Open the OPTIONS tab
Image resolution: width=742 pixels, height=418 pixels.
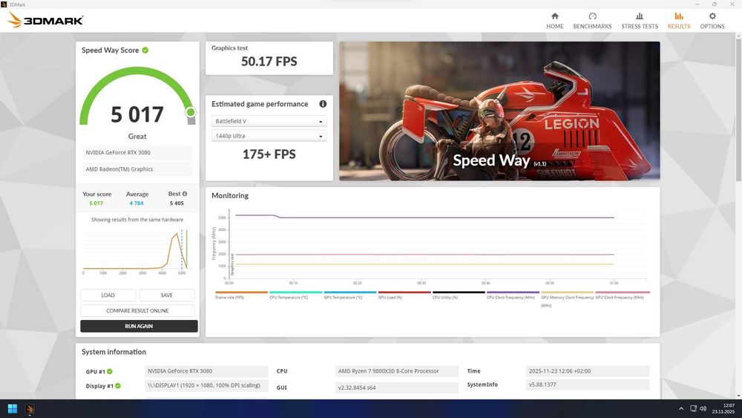pos(712,21)
